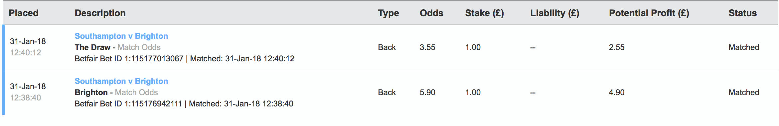This screenshot has width=779, height=126.
Task: Open Southampton v Brighton link in Brighton bet
Action: pyautogui.click(x=121, y=81)
